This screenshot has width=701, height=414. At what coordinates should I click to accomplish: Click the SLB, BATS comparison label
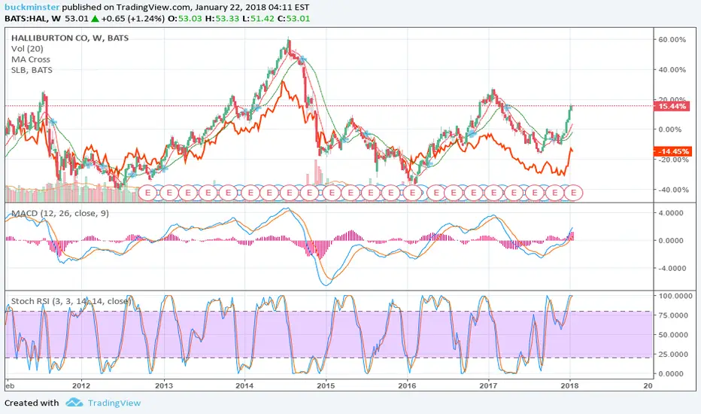[x=32, y=70]
